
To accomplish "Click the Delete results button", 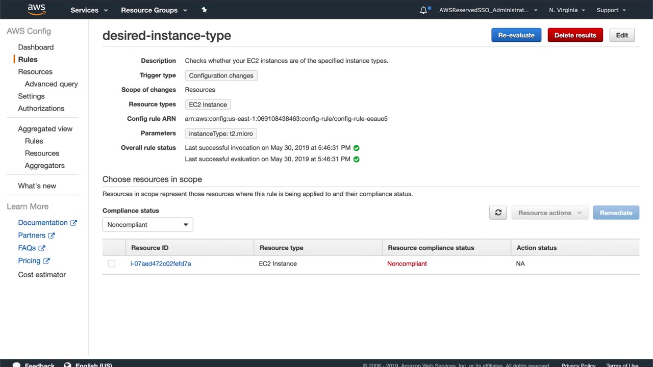I will [575, 35].
